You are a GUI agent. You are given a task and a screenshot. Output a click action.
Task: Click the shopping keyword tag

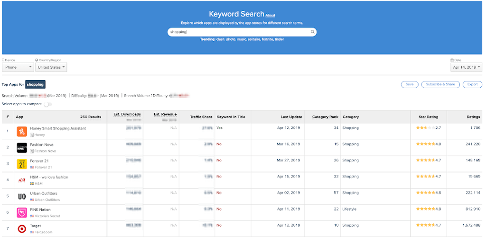[35, 84]
